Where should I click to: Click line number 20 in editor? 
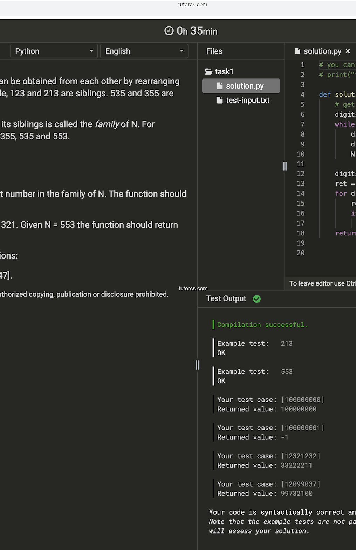pos(301,253)
